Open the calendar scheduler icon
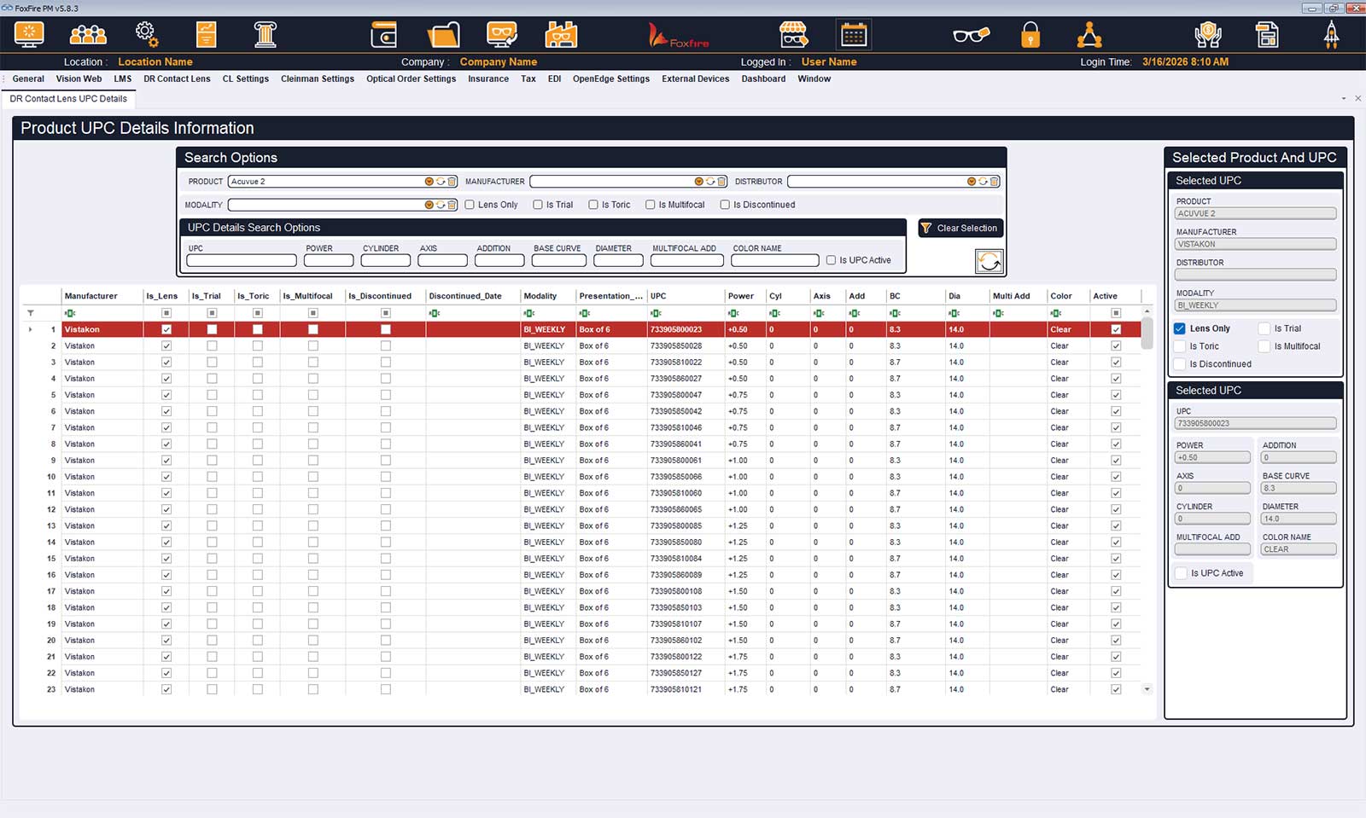1366x818 pixels. (x=854, y=35)
